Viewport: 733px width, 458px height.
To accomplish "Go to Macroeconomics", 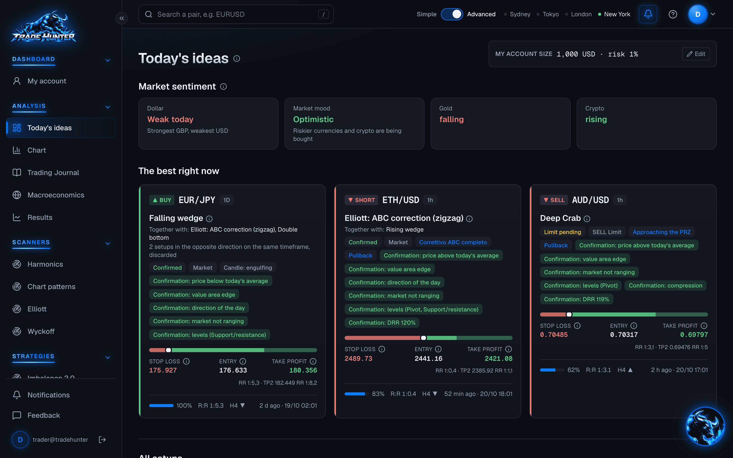I will coord(61,195).
